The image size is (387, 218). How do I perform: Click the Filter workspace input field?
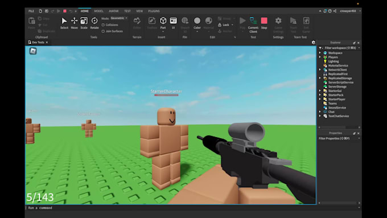(x=340, y=48)
